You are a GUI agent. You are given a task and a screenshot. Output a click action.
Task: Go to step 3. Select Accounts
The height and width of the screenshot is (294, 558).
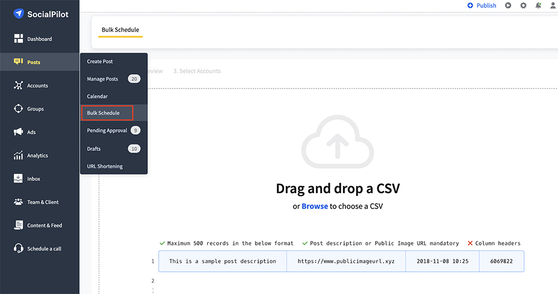[197, 71]
